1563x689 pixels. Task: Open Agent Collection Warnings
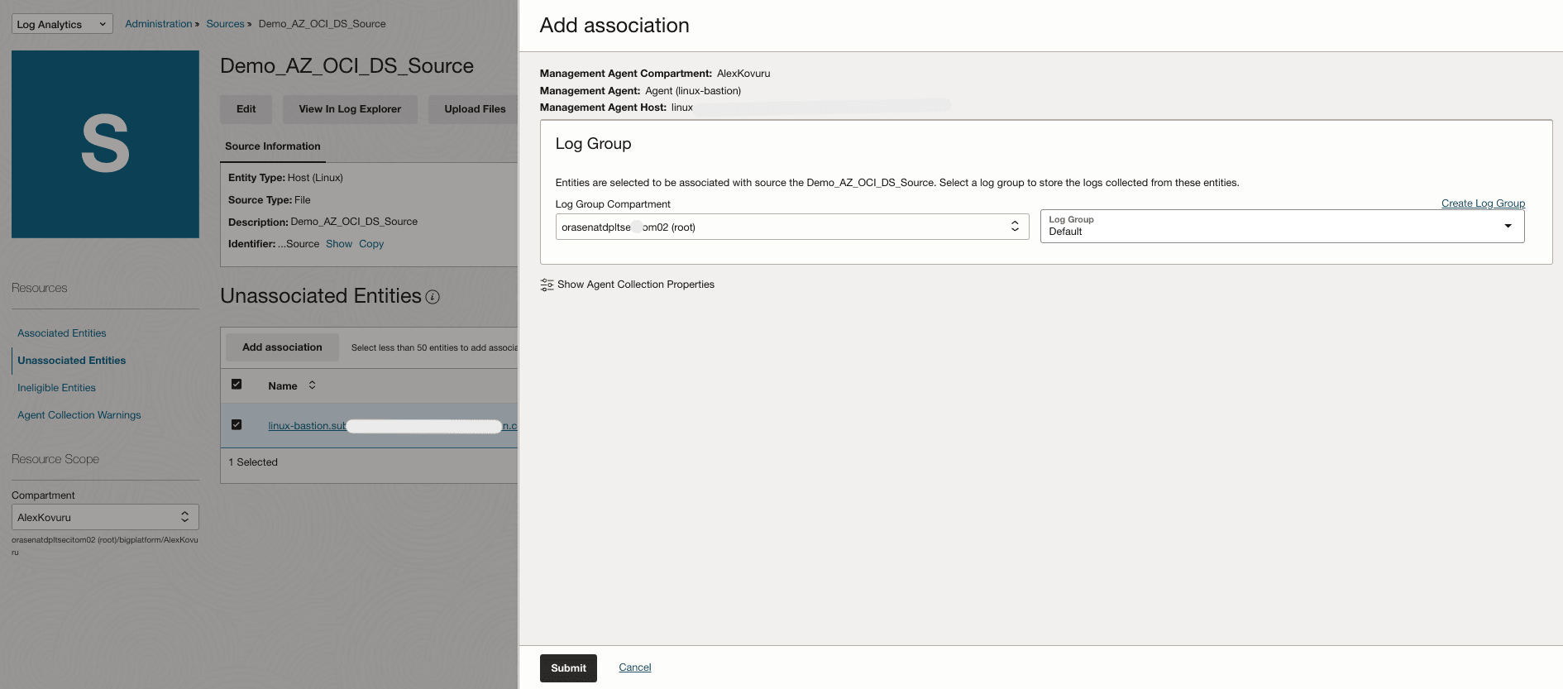point(79,415)
